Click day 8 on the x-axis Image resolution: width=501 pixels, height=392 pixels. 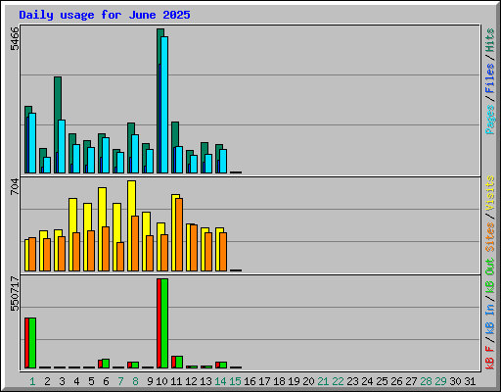(x=135, y=381)
